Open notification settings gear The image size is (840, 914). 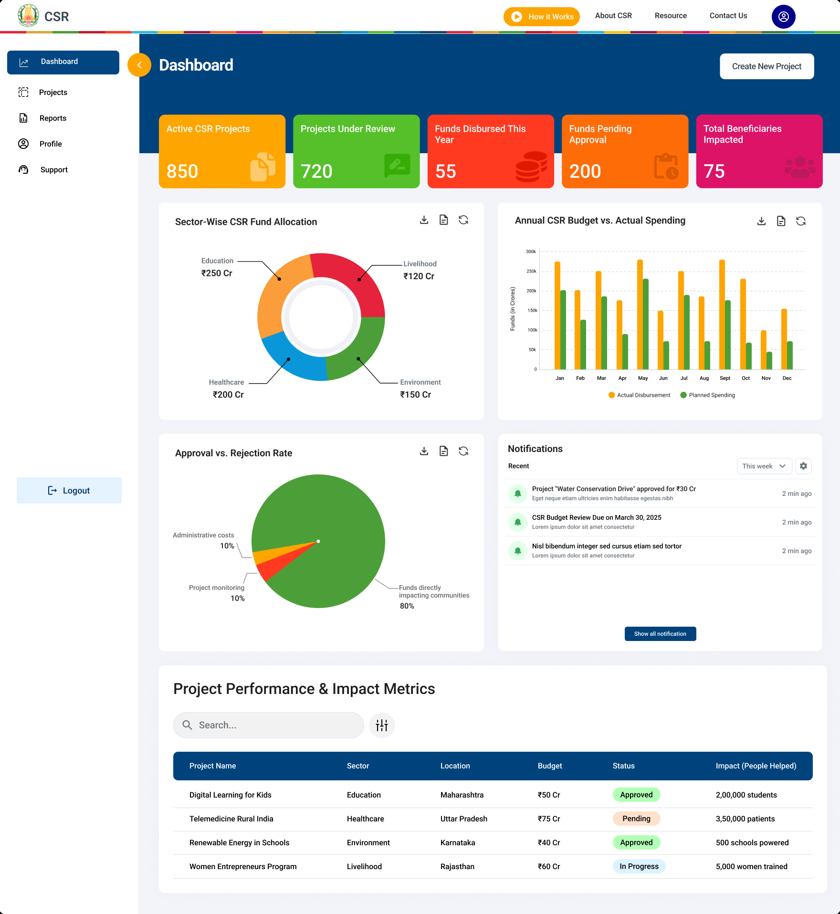tap(804, 466)
